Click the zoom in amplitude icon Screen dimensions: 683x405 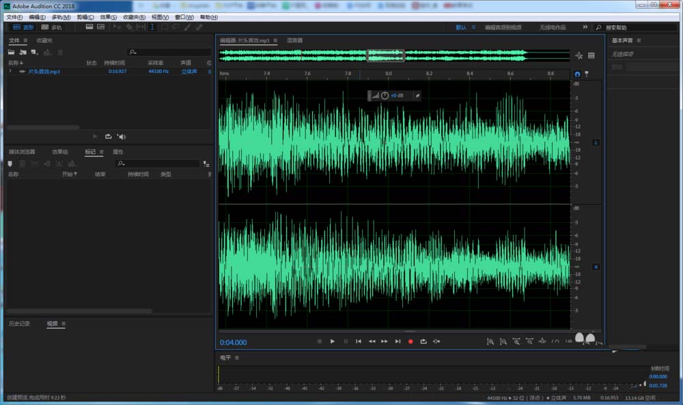pos(490,341)
